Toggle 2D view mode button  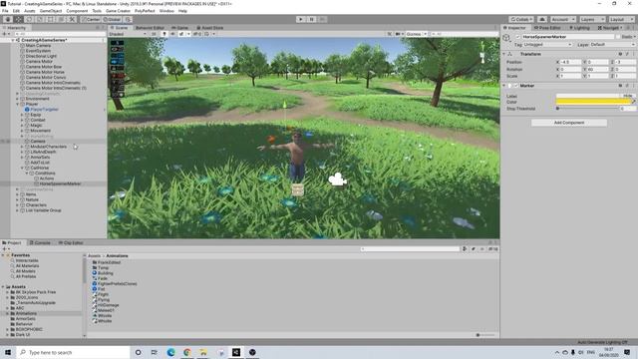coord(154,34)
